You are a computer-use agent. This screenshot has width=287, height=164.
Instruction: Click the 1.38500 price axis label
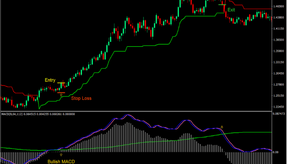tap(279, 40)
